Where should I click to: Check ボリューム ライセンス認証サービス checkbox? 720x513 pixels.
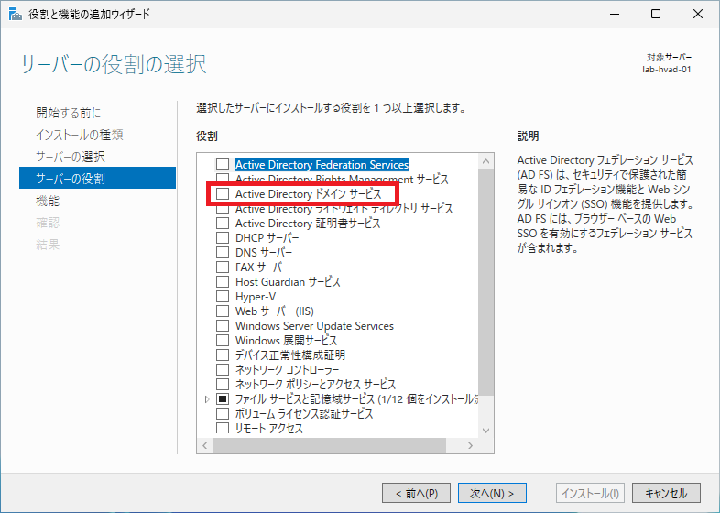pos(223,414)
